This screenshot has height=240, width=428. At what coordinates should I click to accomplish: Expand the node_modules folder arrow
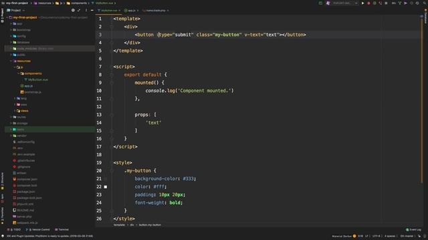[x=11, y=49]
